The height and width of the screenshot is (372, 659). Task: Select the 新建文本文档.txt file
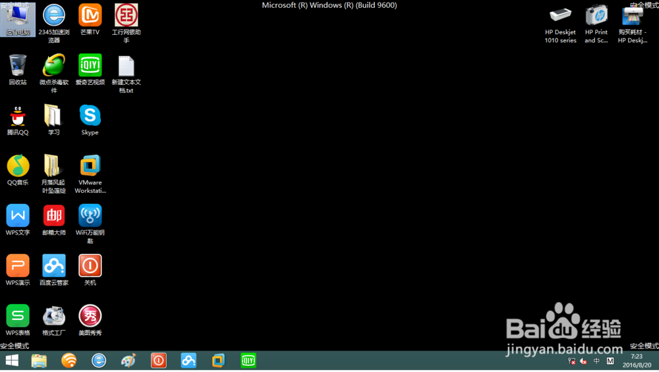[x=126, y=74]
